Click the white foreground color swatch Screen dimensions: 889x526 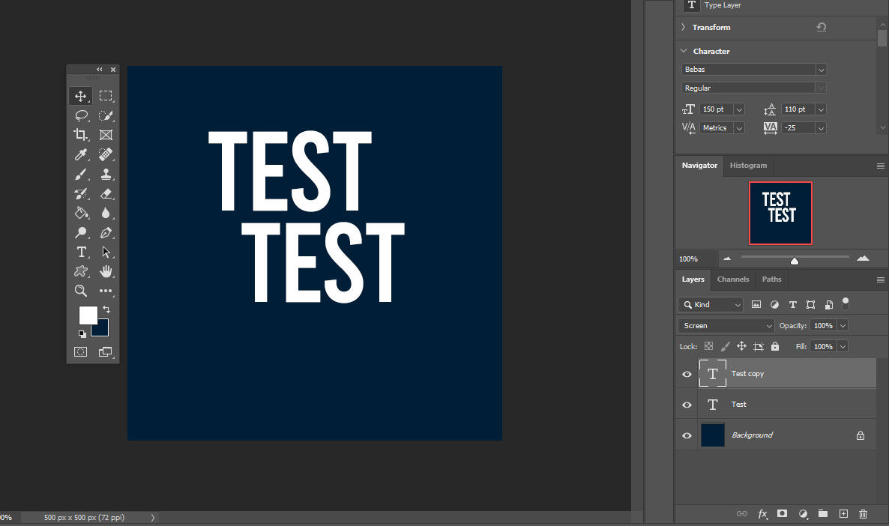point(87,314)
